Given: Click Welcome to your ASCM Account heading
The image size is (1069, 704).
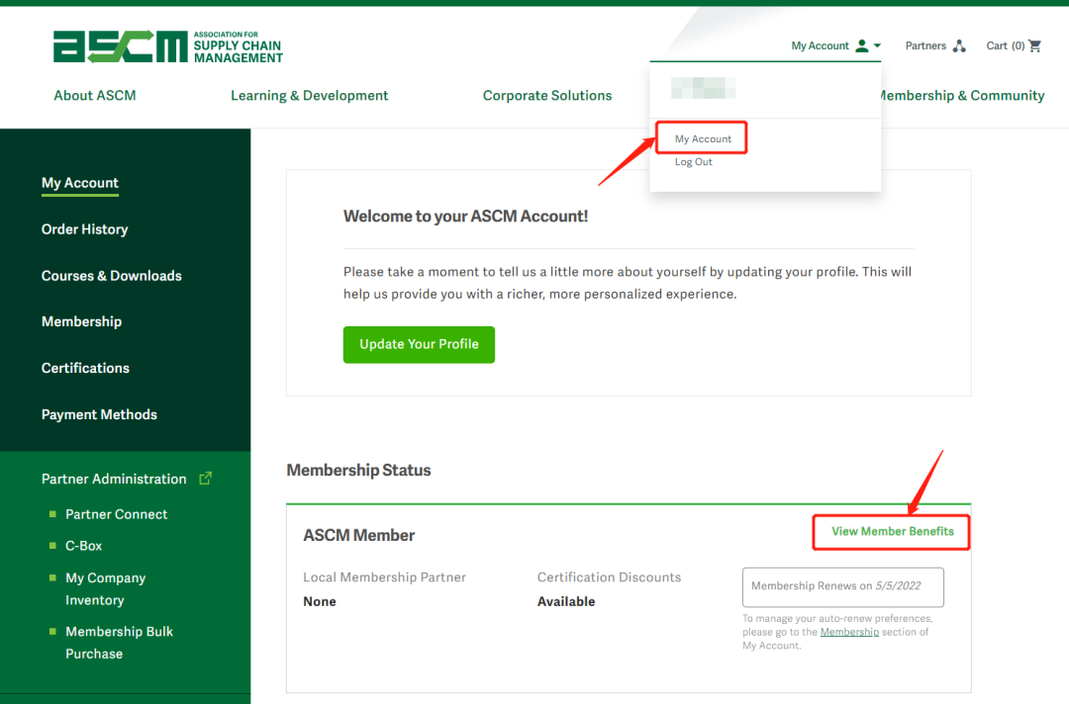Looking at the screenshot, I should tap(465, 217).
